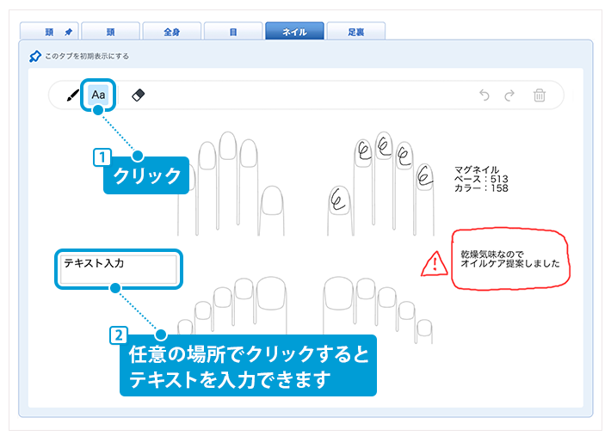Image resolution: width=611 pixels, height=442 pixels.
Task: Click the red warning triangle icon
Action: pos(435,262)
